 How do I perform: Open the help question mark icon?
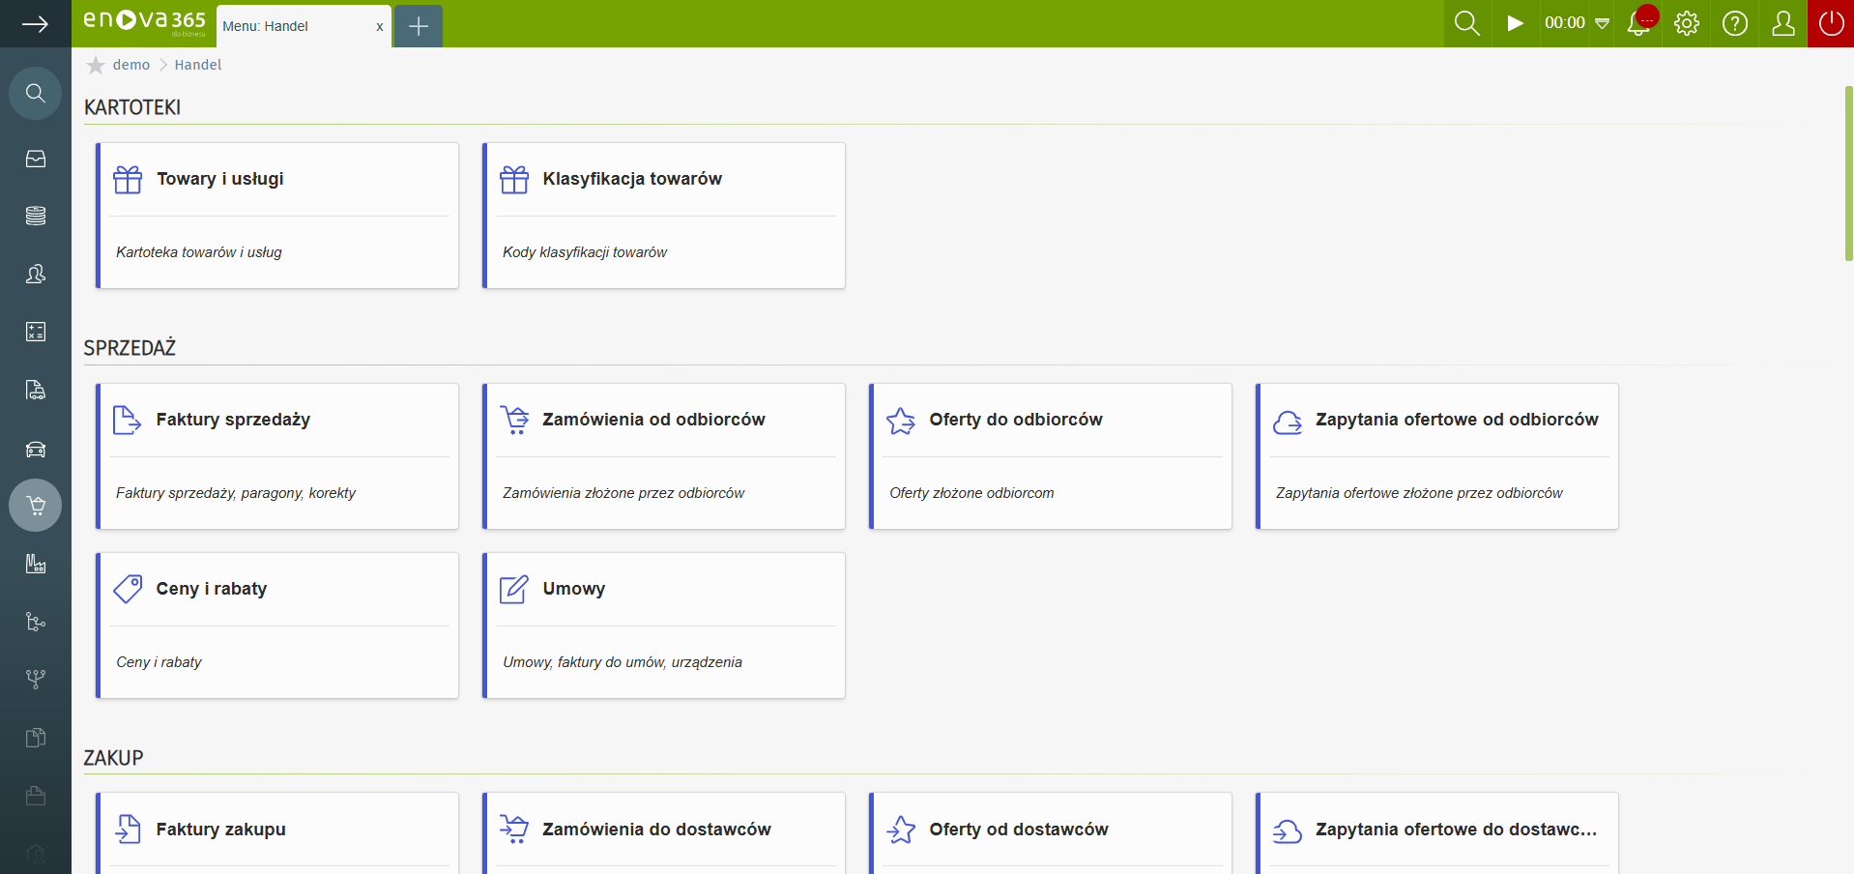pyautogui.click(x=1735, y=24)
